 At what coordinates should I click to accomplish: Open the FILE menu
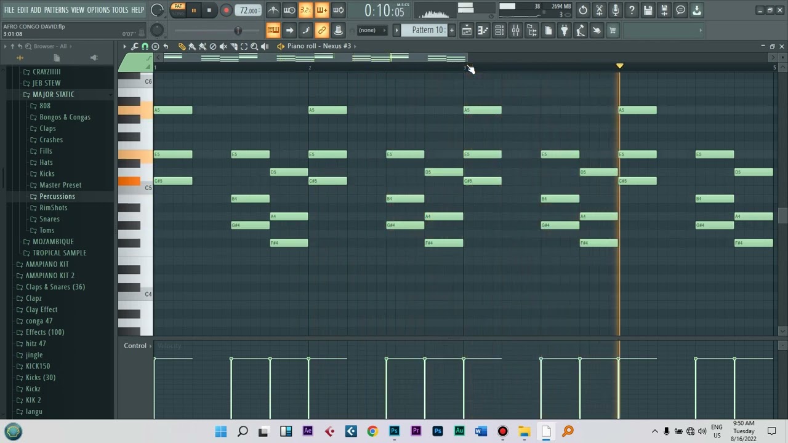point(9,10)
